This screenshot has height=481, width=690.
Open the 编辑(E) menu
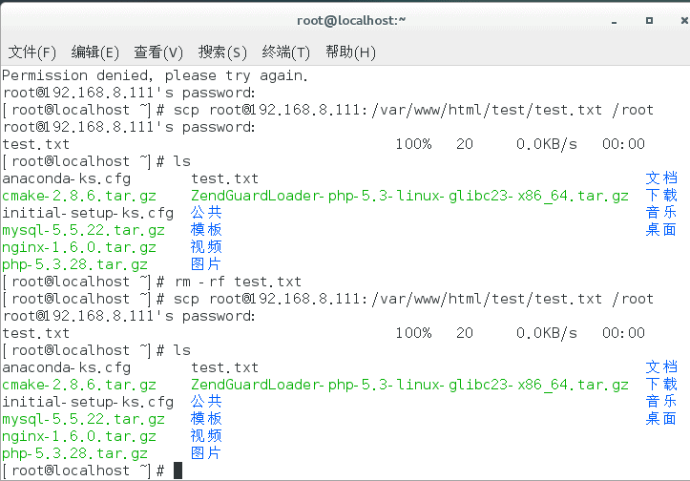pyautogui.click(x=95, y=52)
